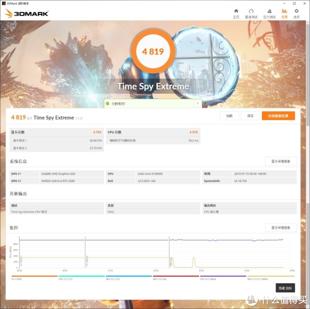Click the timestamp 2019-07-15 09:30 +08:00
Viewport: 310px width, 309px height.
pyautogui.click(x=250, y=174)
